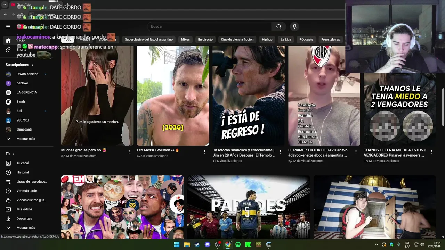Open 2037stu channel avatar
Screen dimensions: 445x250
point(8,120)
